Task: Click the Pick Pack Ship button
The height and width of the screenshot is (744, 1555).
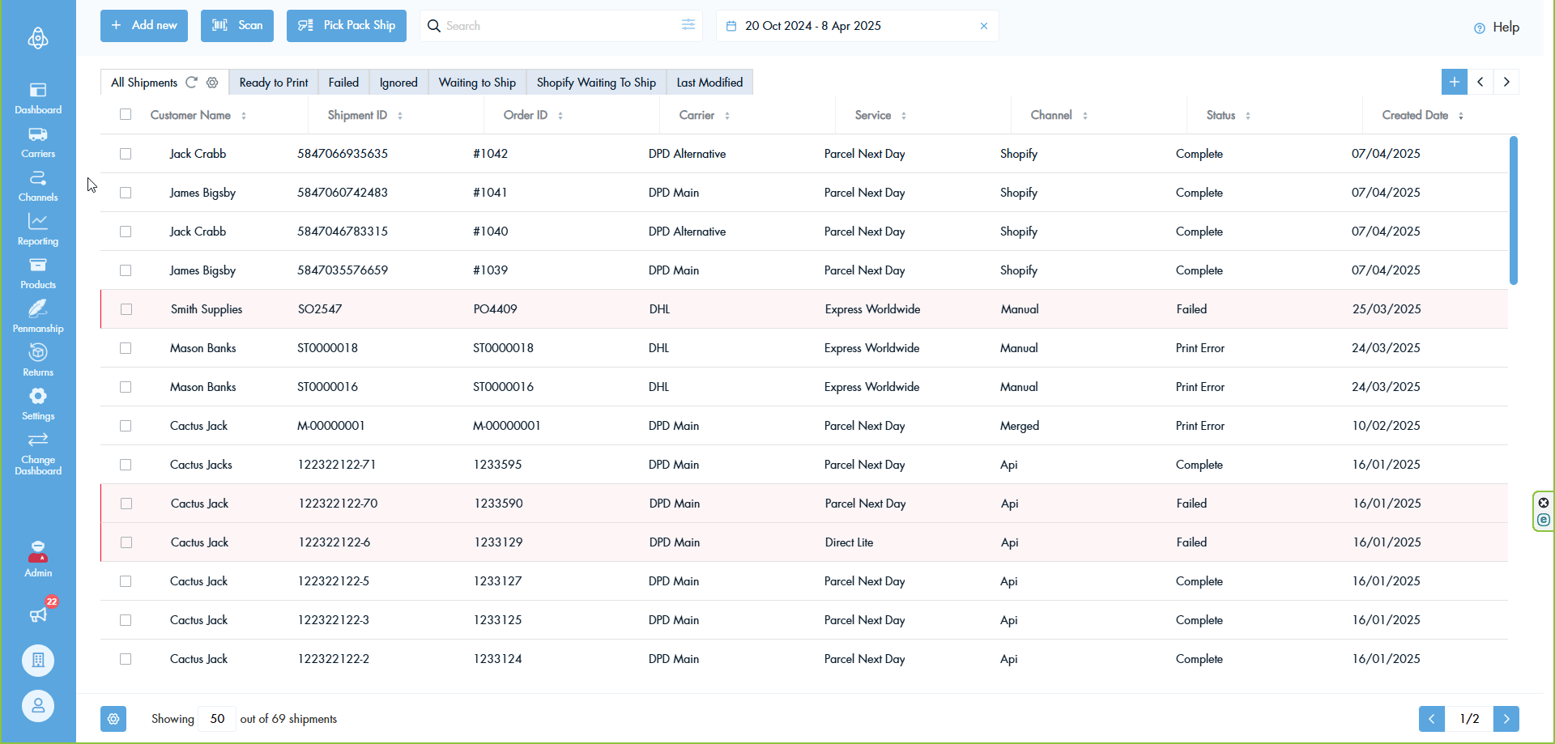Action: (x=347, y=26)
